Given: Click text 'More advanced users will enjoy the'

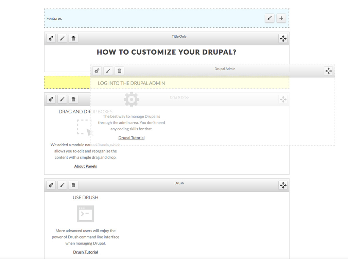Looking at the screenshot, I should 85,230.
